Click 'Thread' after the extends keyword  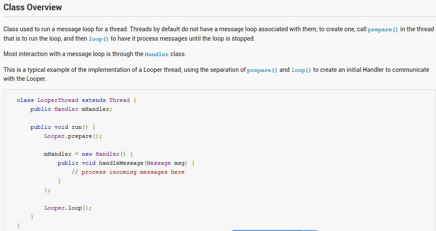tap(119, 100)
